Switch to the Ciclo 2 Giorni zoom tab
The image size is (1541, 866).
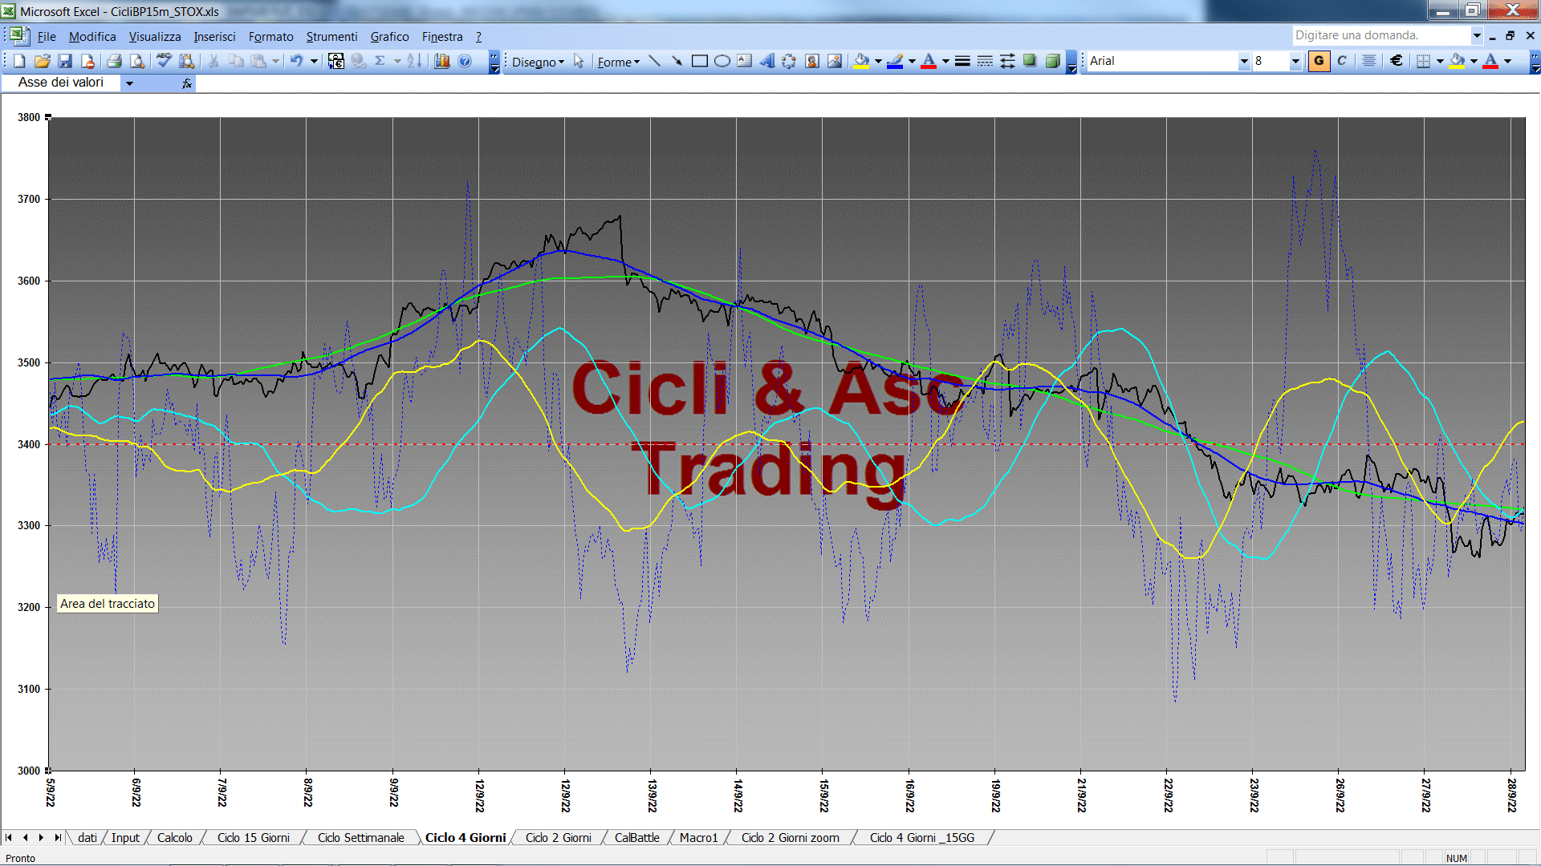click(791, 838)
